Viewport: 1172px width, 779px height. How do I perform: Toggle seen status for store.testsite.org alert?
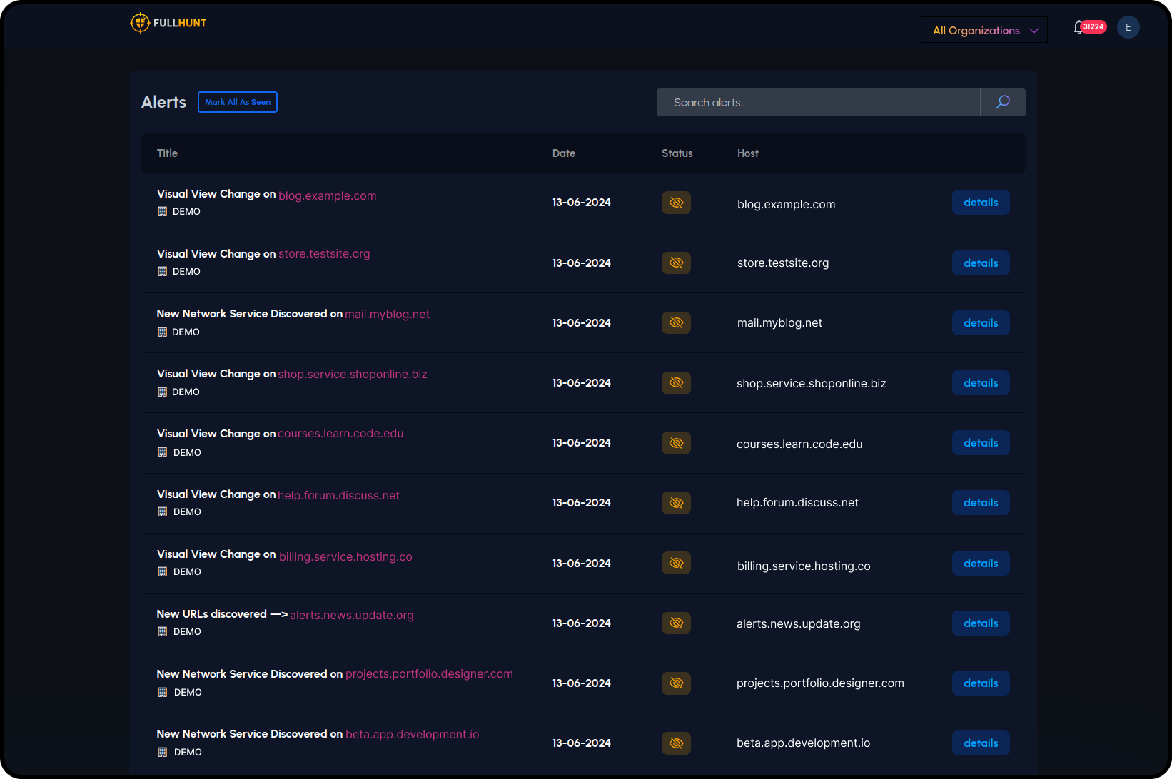coord(676,263)
